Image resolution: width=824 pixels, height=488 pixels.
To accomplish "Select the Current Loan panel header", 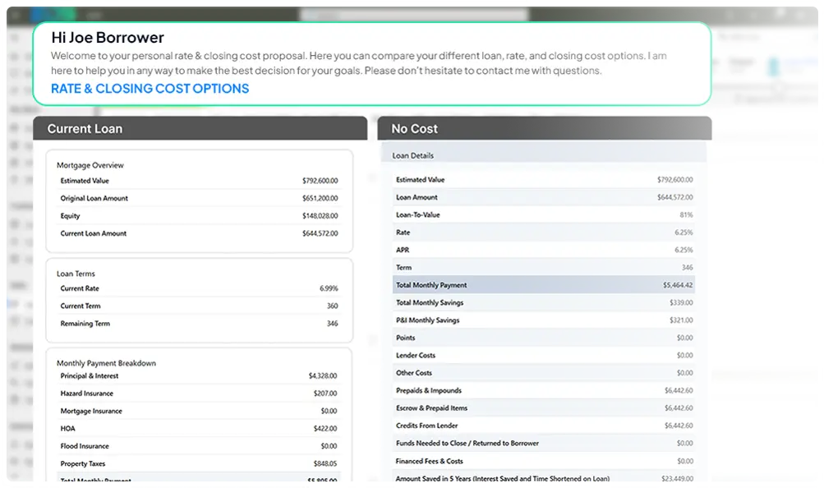I will (x=85, y=129).
